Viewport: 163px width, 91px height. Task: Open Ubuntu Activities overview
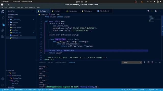[x=5, y=2]
